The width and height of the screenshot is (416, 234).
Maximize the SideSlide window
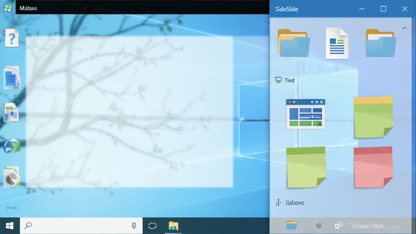[383, 9]
